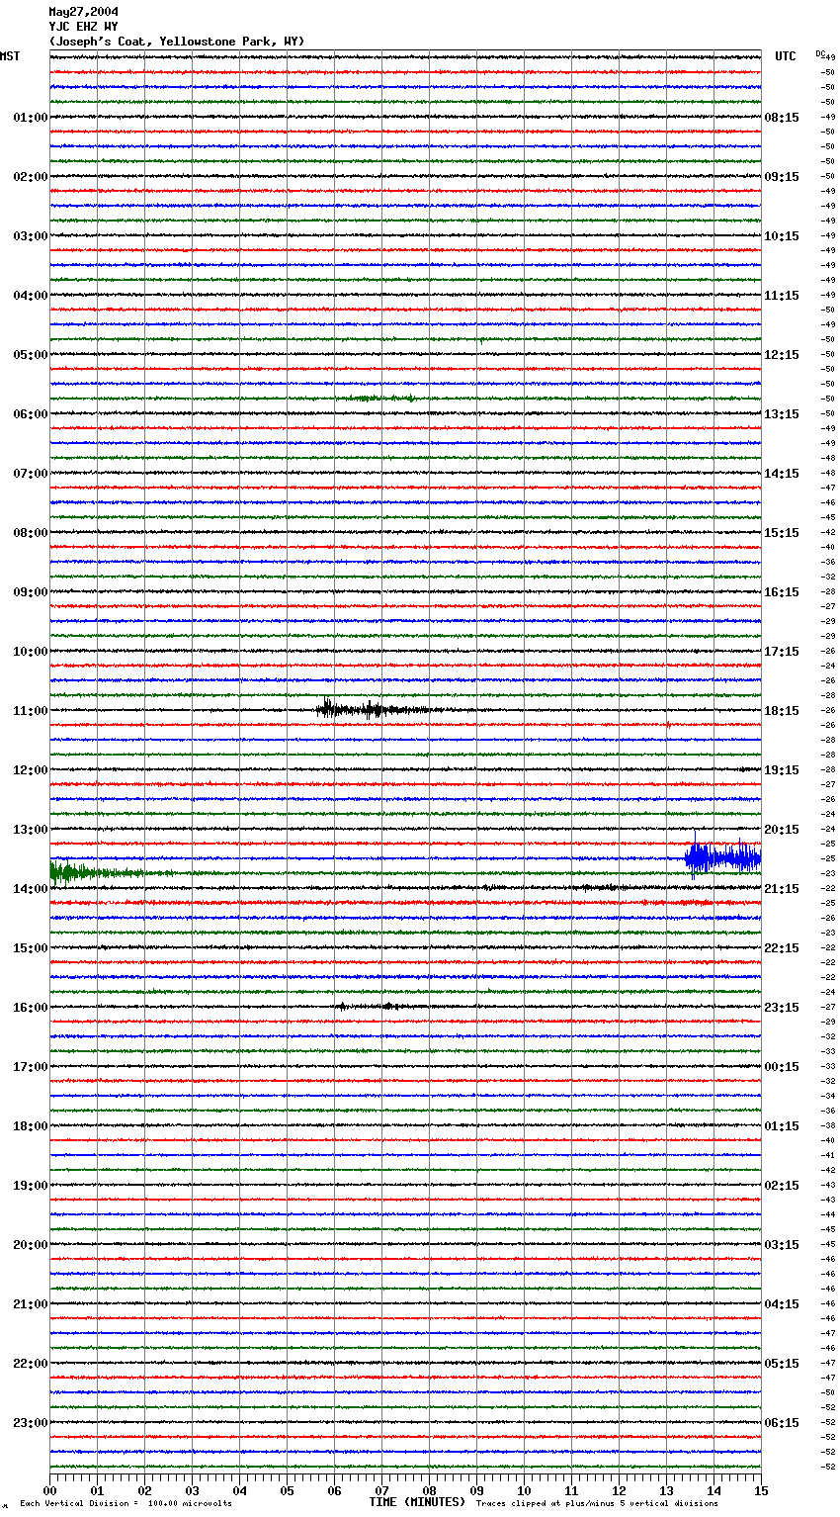Image resolution: width=840 pixels, height=1517 pixels.
Task: Select the 07:00 MST time label
Action: pyautogui.click(x=31, y=474)
